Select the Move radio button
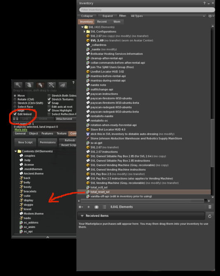This screenshot has width=220, height=276. (15, 96)
